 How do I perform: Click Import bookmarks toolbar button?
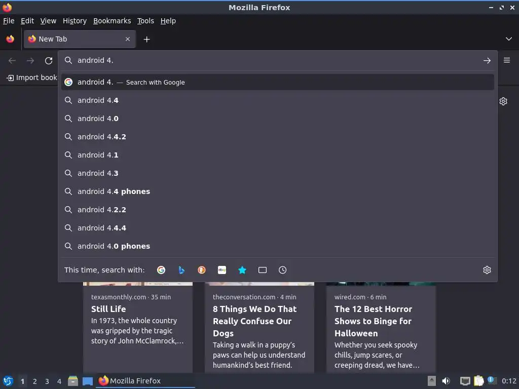click(32, 77)
